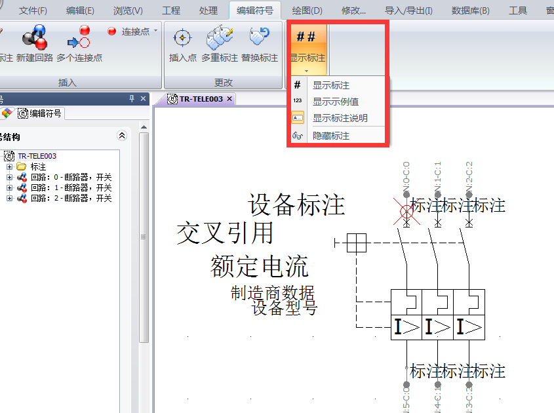The width and height of the screenshot is (554, 413).
Task: Choose 显示标注 from the dropdown menu
Action: (330, 85)
